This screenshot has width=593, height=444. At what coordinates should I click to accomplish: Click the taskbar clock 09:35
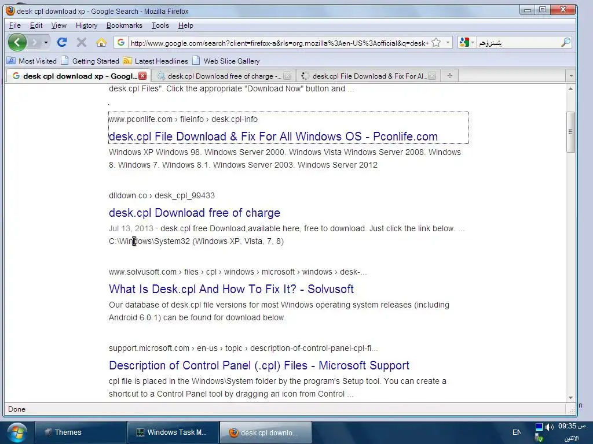[x=572, y=426]
